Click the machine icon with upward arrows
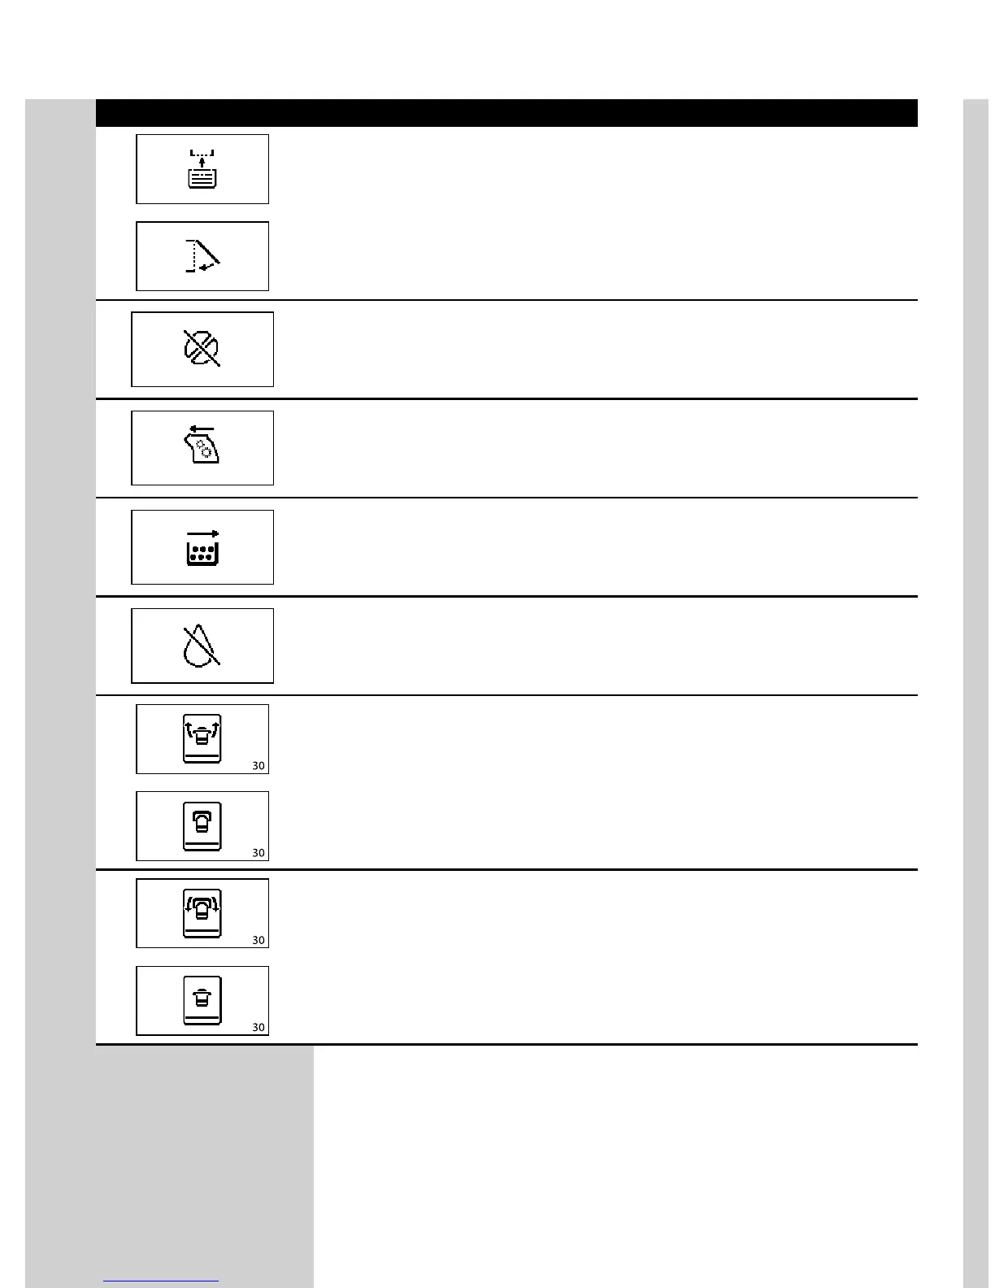The image size is (995, 1288). pos(202,738)
